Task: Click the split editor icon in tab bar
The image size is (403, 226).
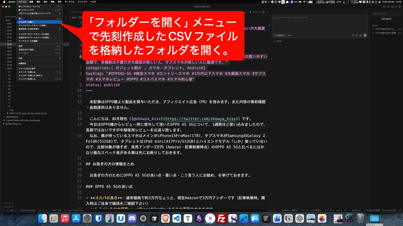Action: pyautogui.click(x=263, y=12)
